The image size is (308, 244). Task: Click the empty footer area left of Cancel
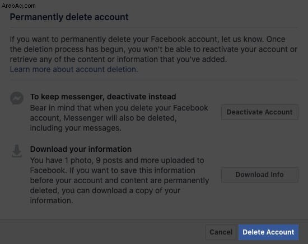tap(102, 232)
